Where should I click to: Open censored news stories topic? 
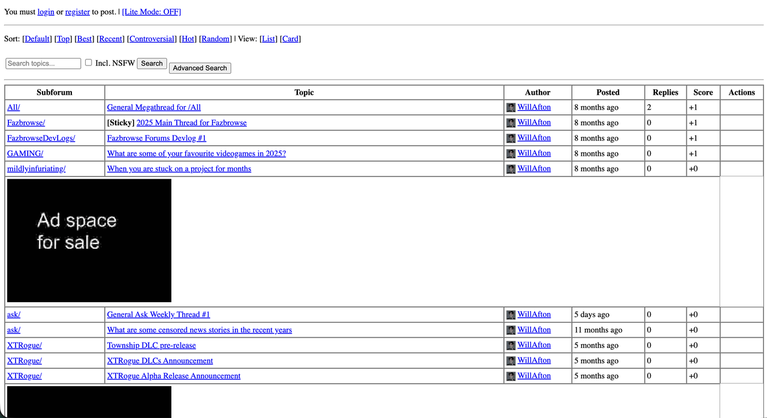click(x=200, y=330)
